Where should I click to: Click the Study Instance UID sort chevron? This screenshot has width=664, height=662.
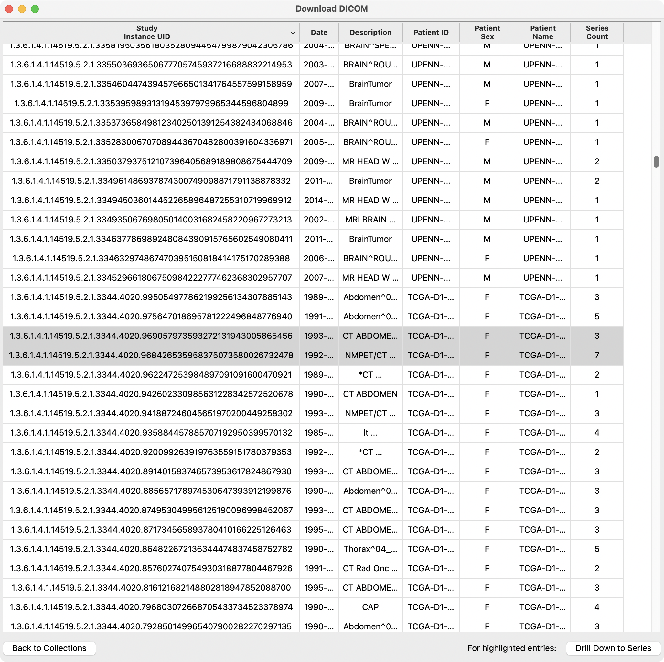(293, 33)
